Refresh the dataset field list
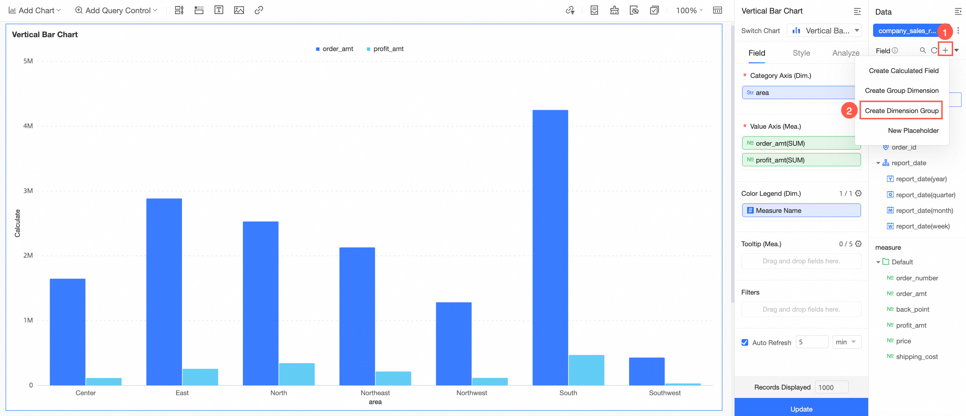The image size is (966, 416). (933, 50)
